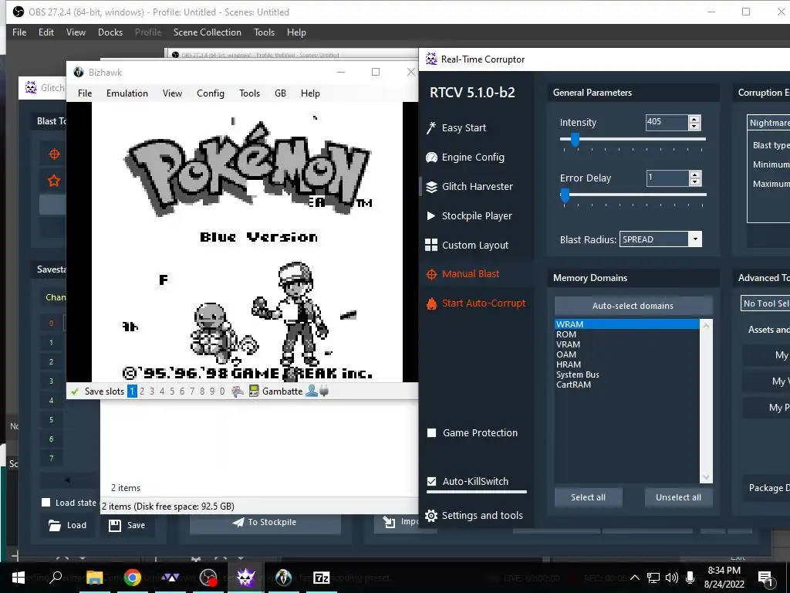Open Emulation menu in Bizhawk

[x=127, y=93]
